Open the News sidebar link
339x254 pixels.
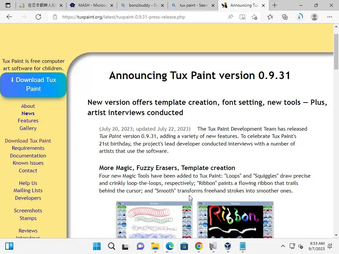pos(28,113)
